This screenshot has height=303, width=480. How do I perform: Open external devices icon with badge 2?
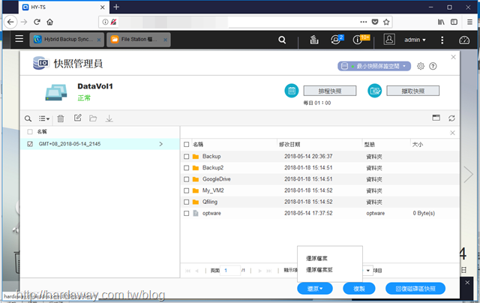[337, 40]
